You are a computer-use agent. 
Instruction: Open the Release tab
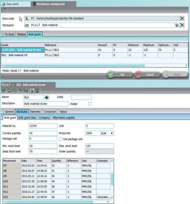click(x=21, y=34)
